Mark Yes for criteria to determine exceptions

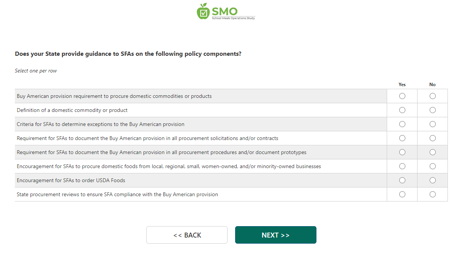click(x=402, y=124)
